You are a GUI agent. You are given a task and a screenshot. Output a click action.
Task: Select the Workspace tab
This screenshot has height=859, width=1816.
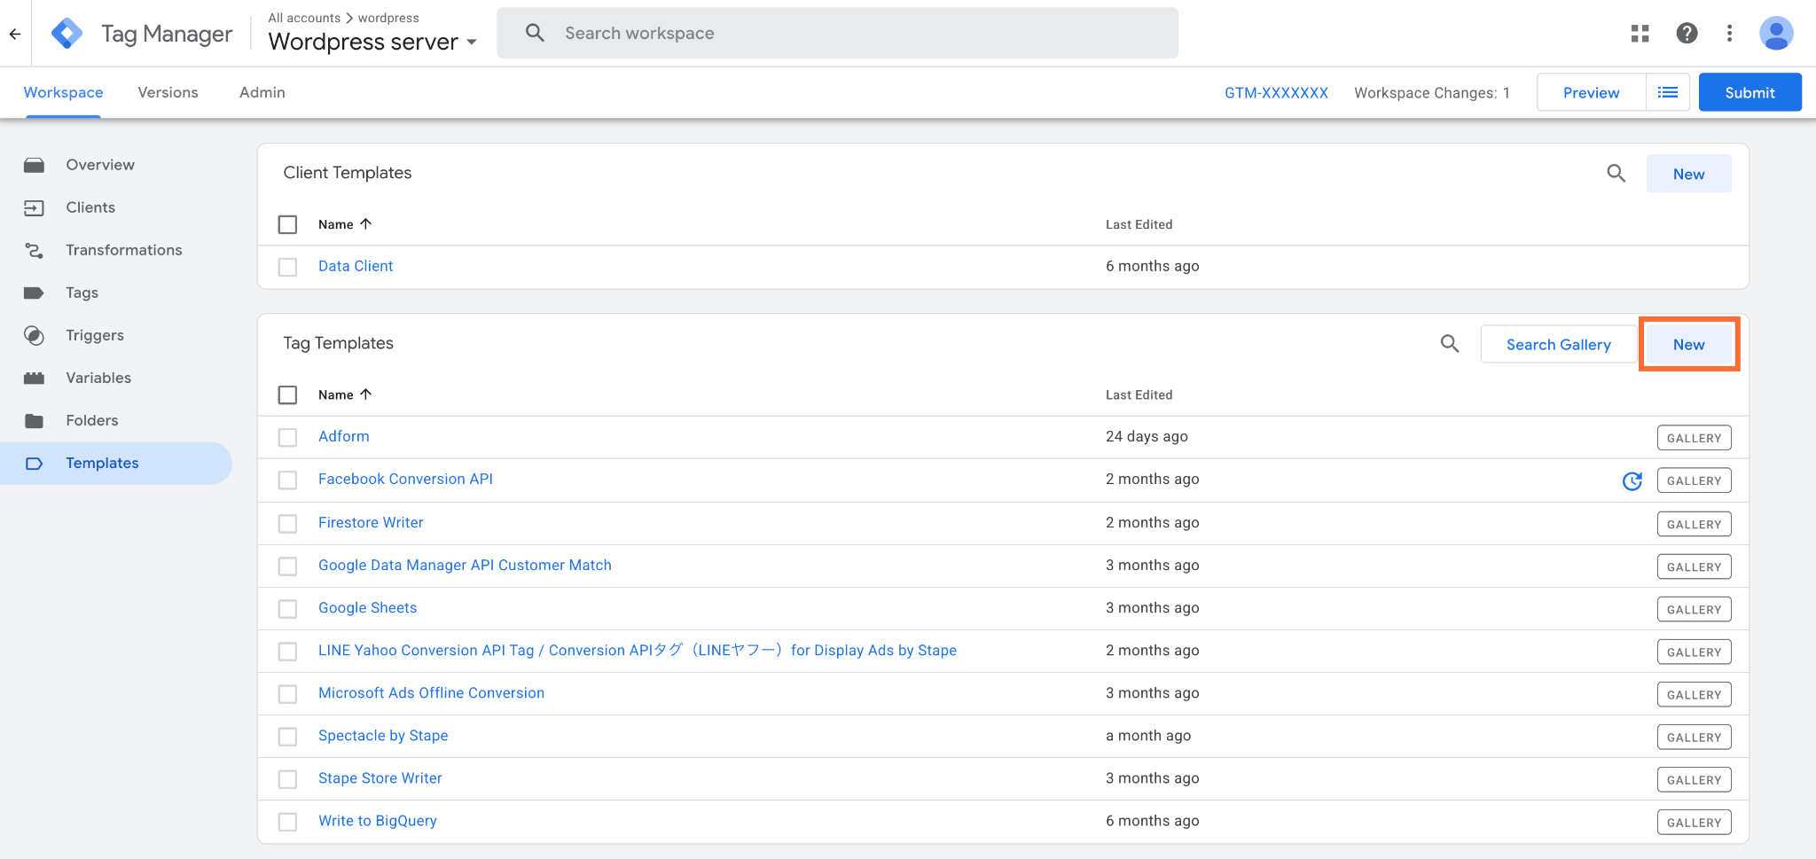tap(63, 92)
